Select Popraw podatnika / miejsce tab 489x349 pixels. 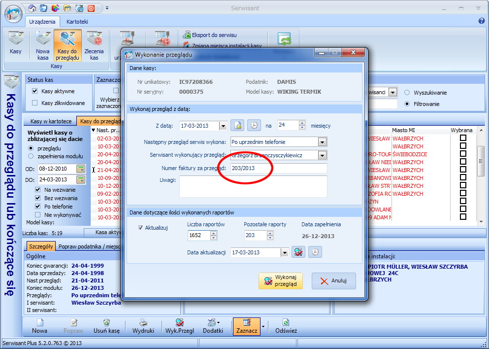pos(89,246)
